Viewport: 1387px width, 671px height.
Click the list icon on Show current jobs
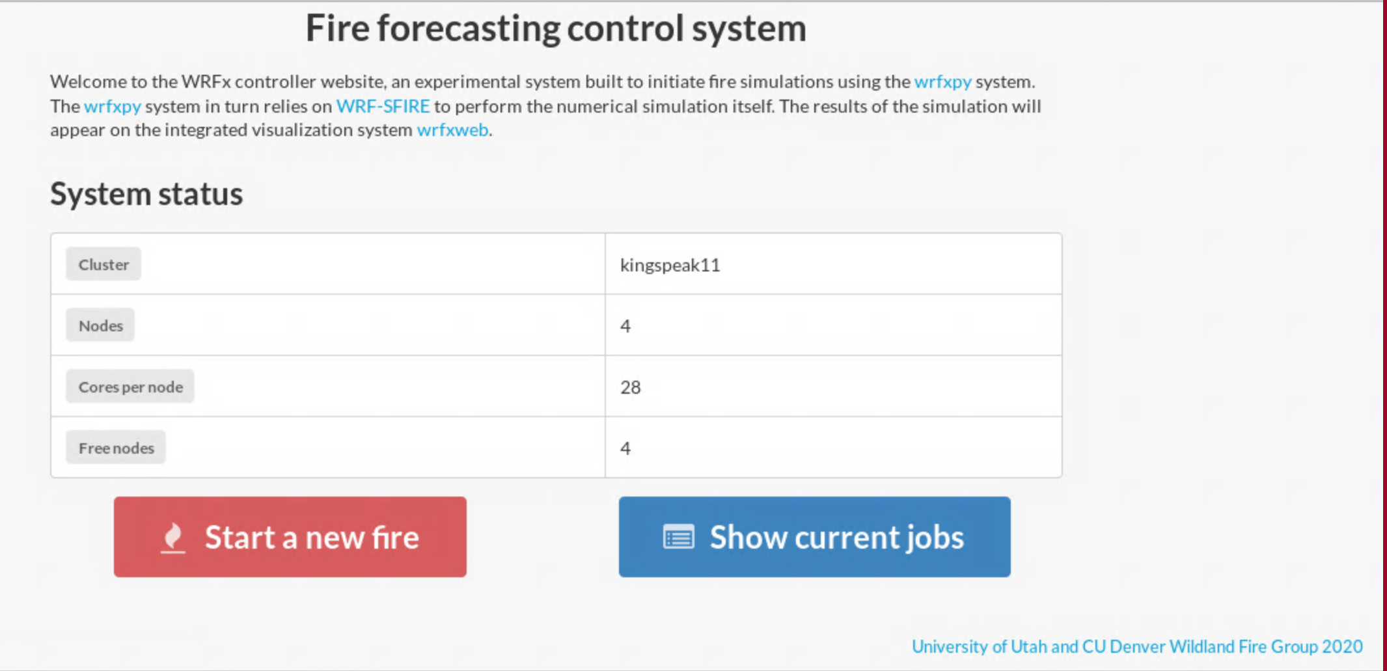coord(678,538)
